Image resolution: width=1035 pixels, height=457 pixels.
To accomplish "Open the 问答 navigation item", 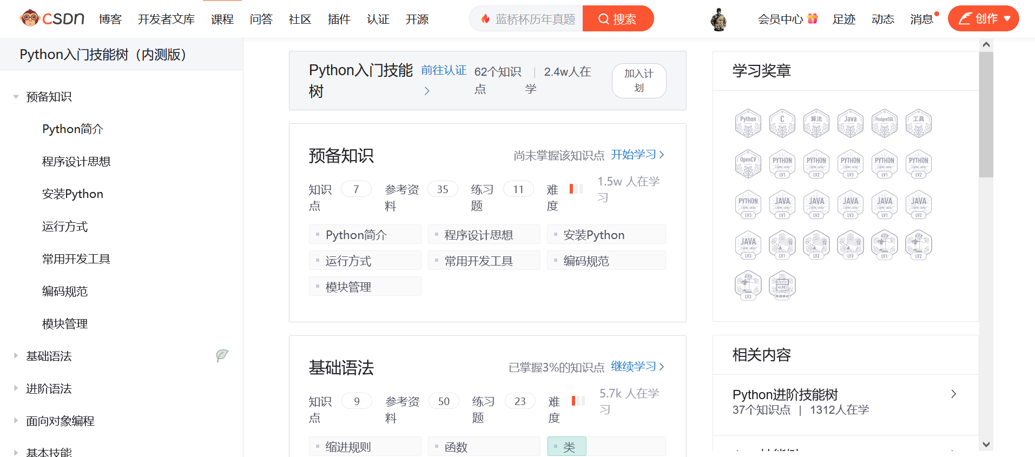I will (261, 19).
